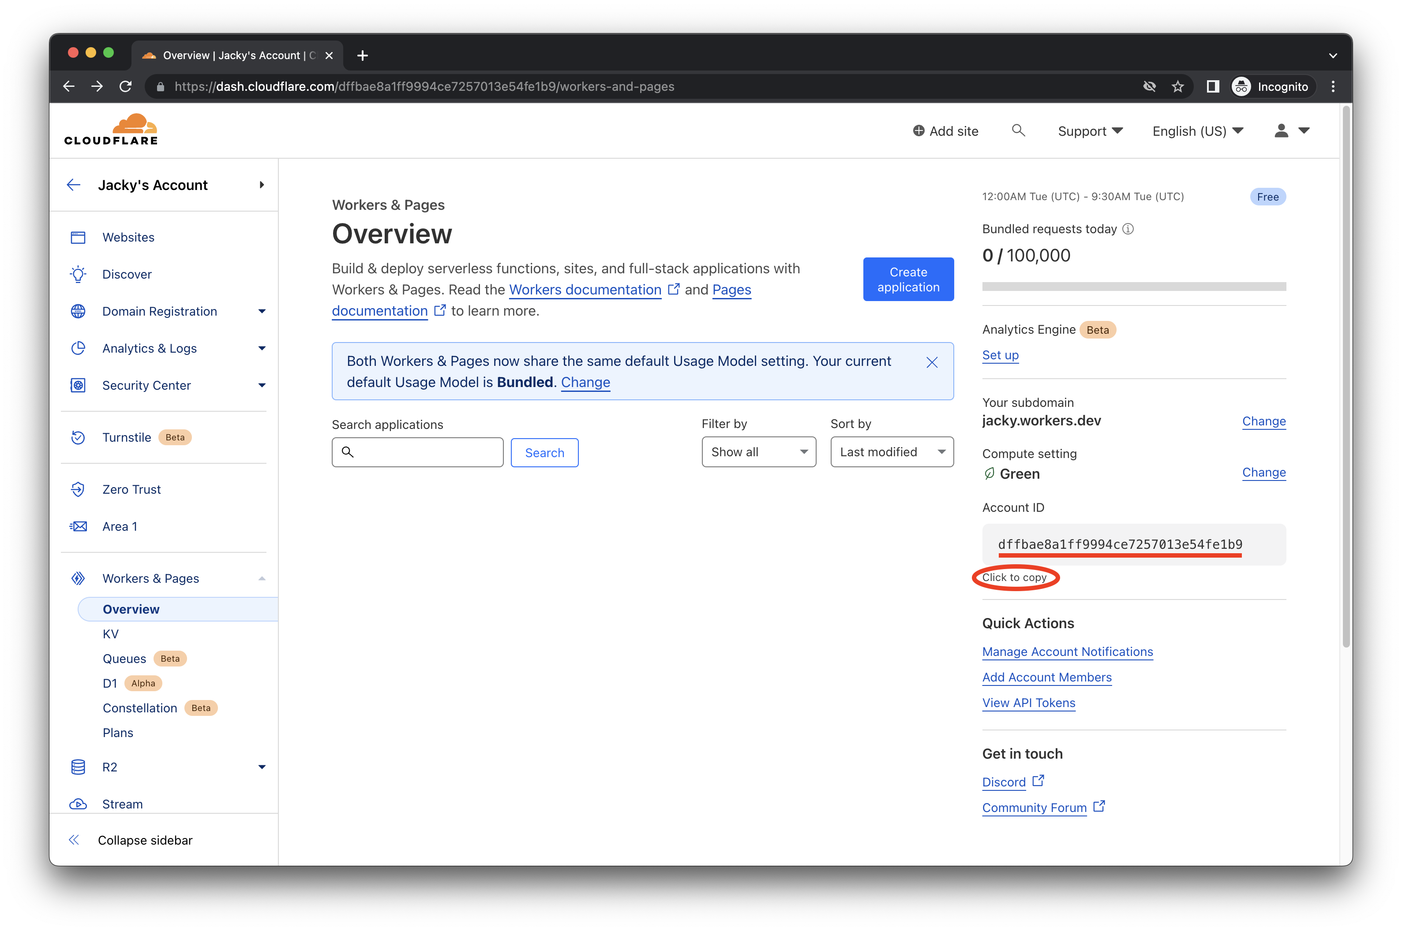Collapse the Workers & Pages section
This screenshot has width=1402, height=931.
262,578
